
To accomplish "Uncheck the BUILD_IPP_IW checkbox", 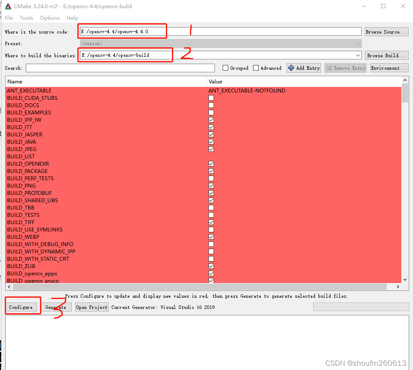I will (x=211, y=120).
